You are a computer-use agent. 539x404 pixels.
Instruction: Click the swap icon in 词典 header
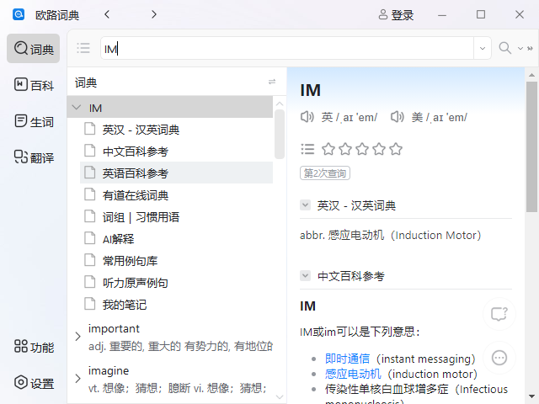coord(272,82)
